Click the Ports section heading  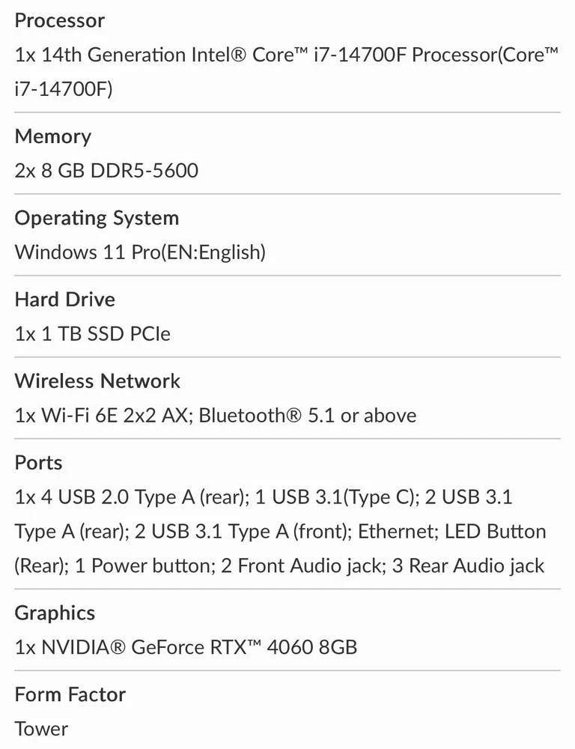click(x=38, y=463)
